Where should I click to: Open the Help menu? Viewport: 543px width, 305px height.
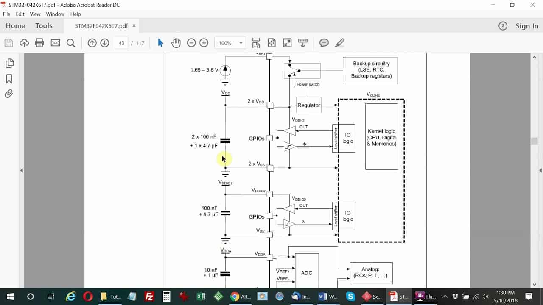click(x=76, y=14)
